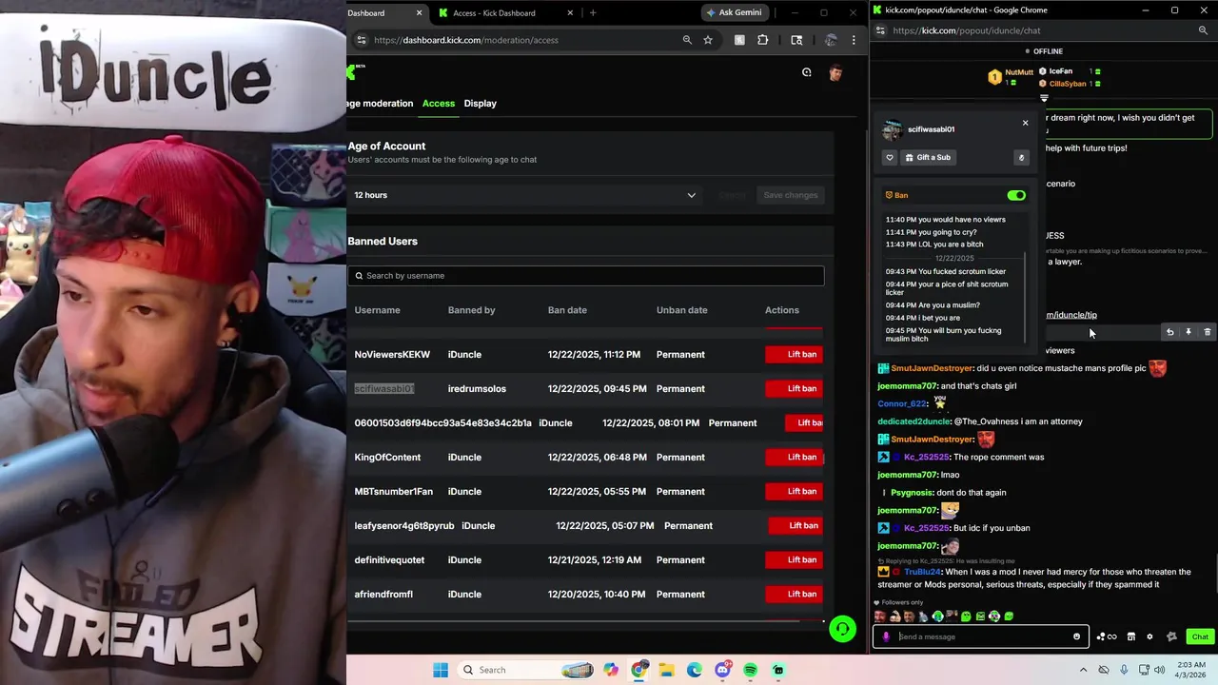
Task: Click the Chrome profile avatar in toolbar
Action: coord(831,40)
